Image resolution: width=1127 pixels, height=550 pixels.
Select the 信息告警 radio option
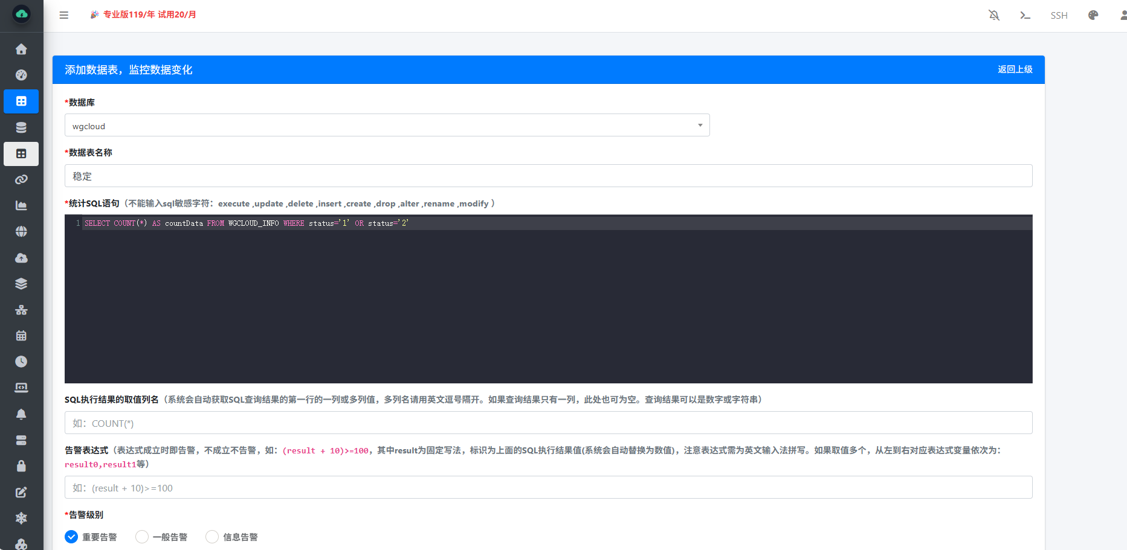212,537
